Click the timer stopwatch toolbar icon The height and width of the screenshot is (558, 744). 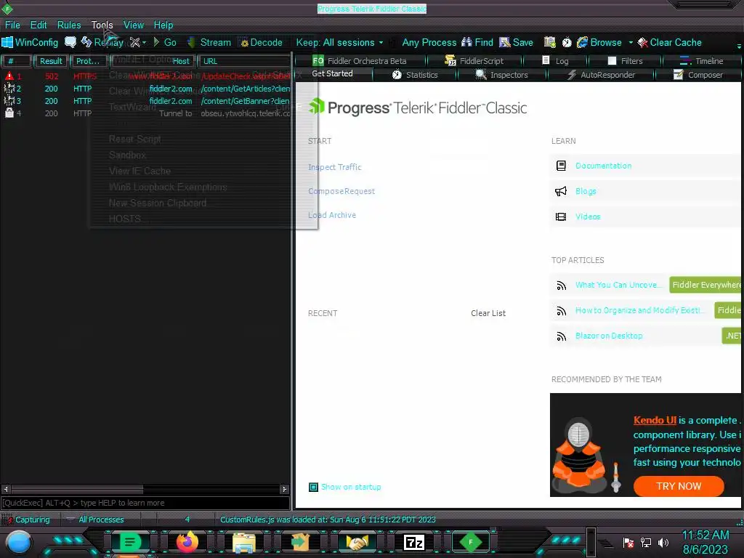click(567, 42)
